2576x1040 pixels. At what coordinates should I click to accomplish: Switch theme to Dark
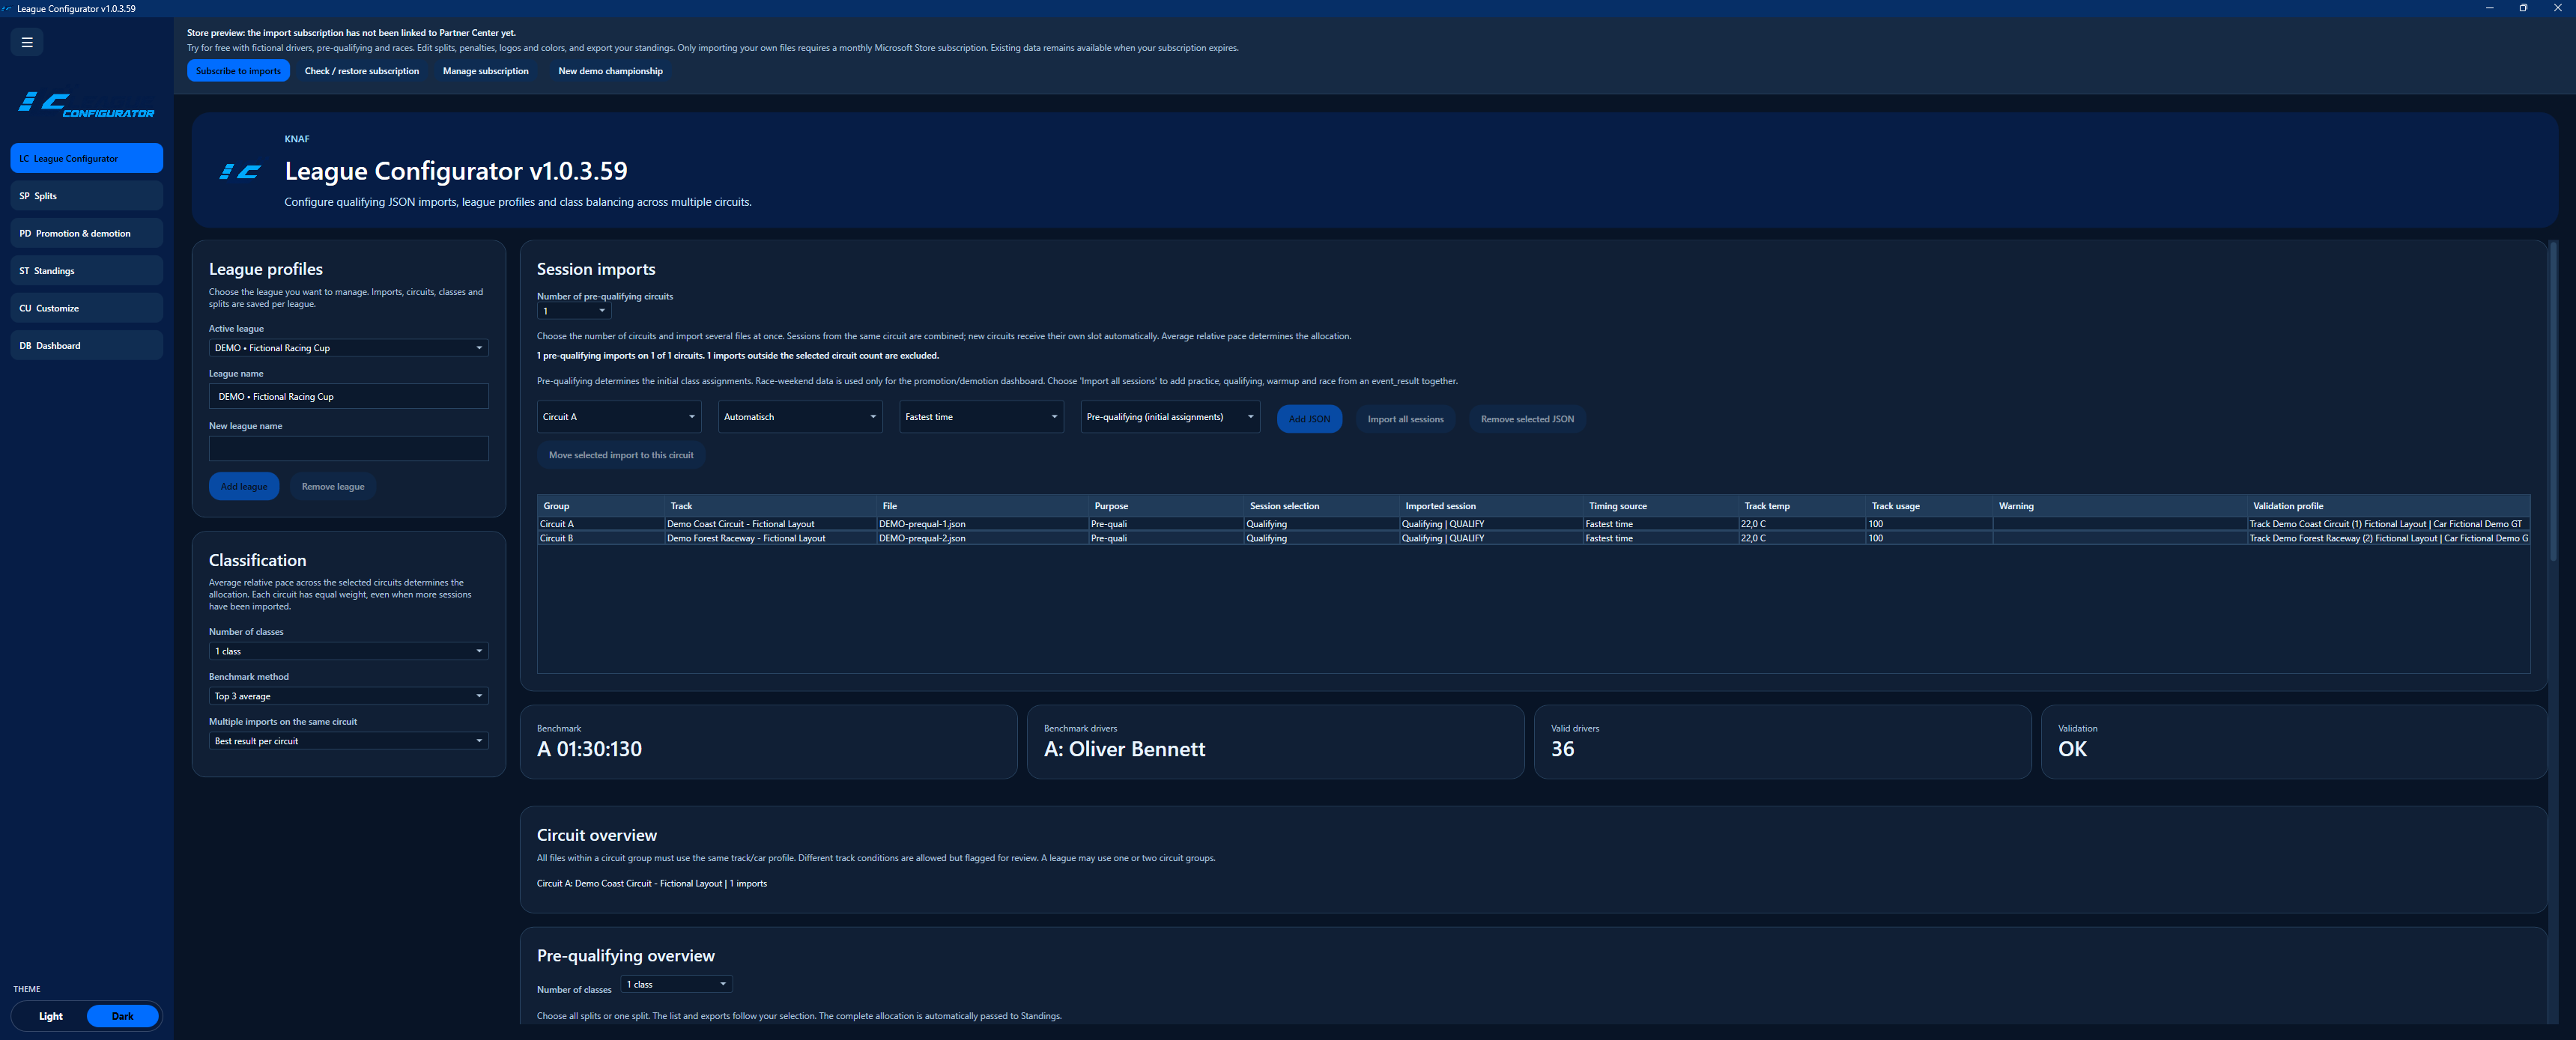122,1016
